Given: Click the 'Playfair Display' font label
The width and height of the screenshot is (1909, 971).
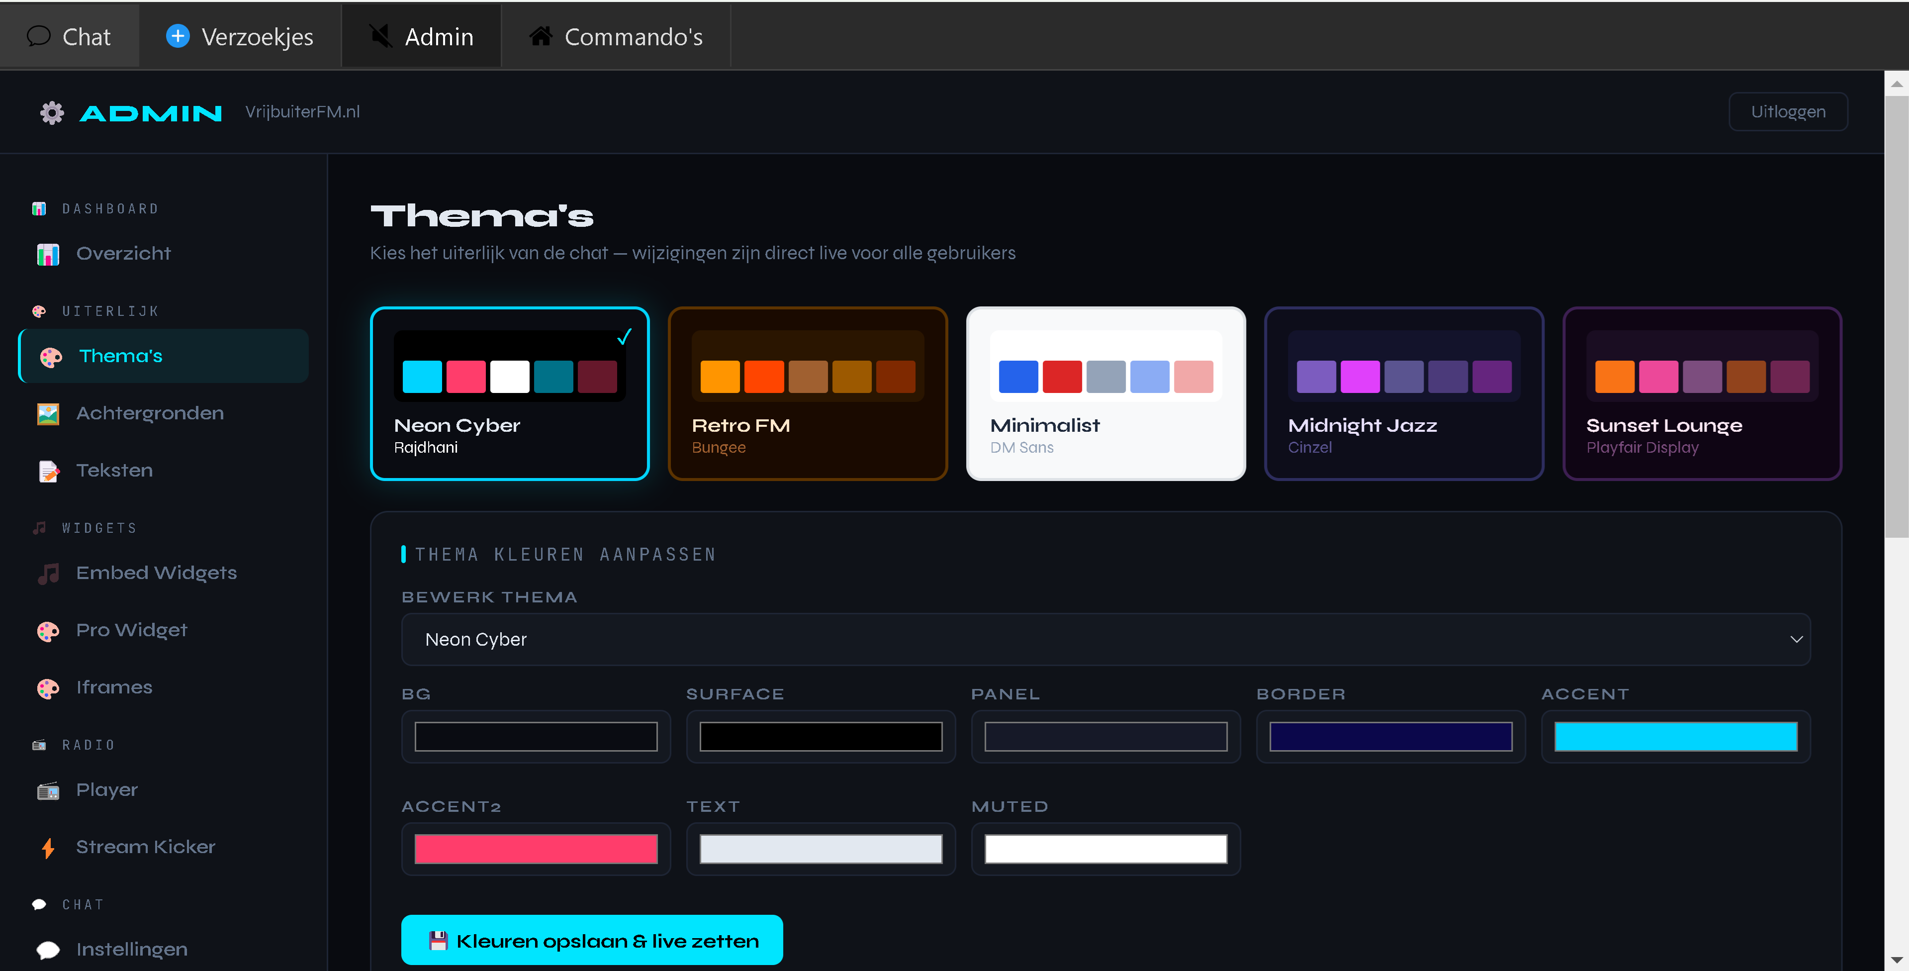Looking at the screenshot, I should 1642,448.
